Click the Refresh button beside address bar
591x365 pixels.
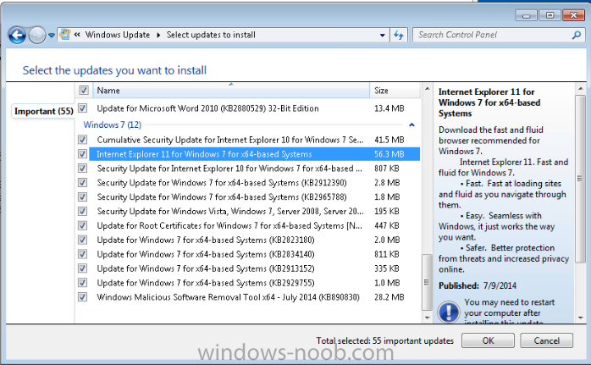click(399, 35)
